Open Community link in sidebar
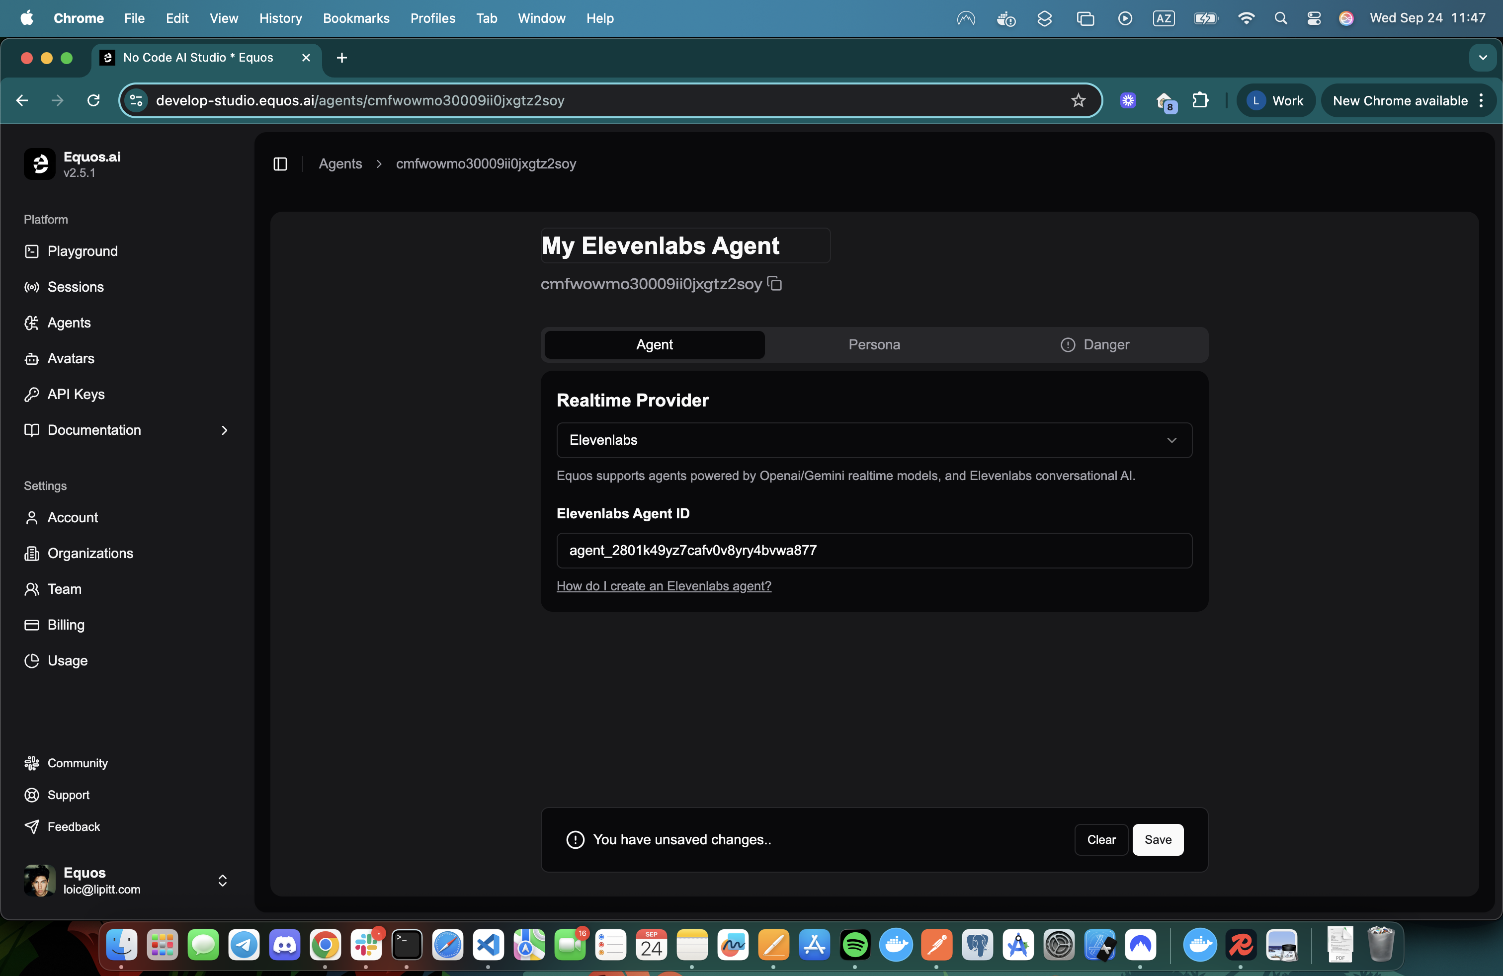Image resolution: width=1503 pixels, height=976 pixels. click(77, 763)
